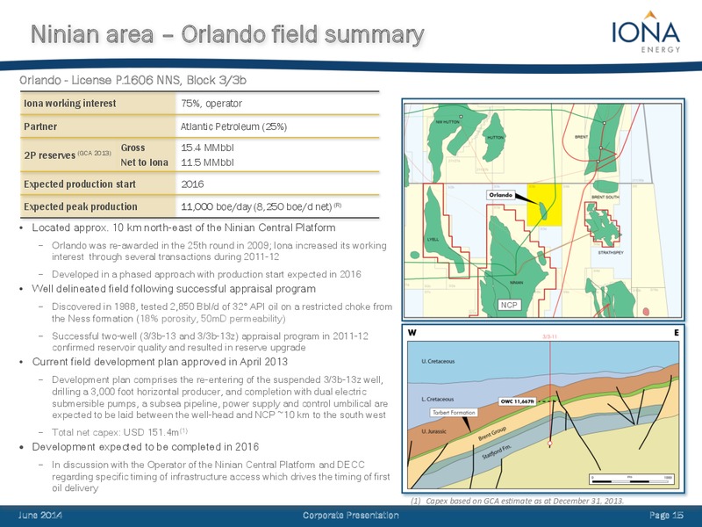Select '11,000 boe/day (8,250 boe/d net)' value
The image size is (702, 527).
pyautogui.click(x=256, y=206)
